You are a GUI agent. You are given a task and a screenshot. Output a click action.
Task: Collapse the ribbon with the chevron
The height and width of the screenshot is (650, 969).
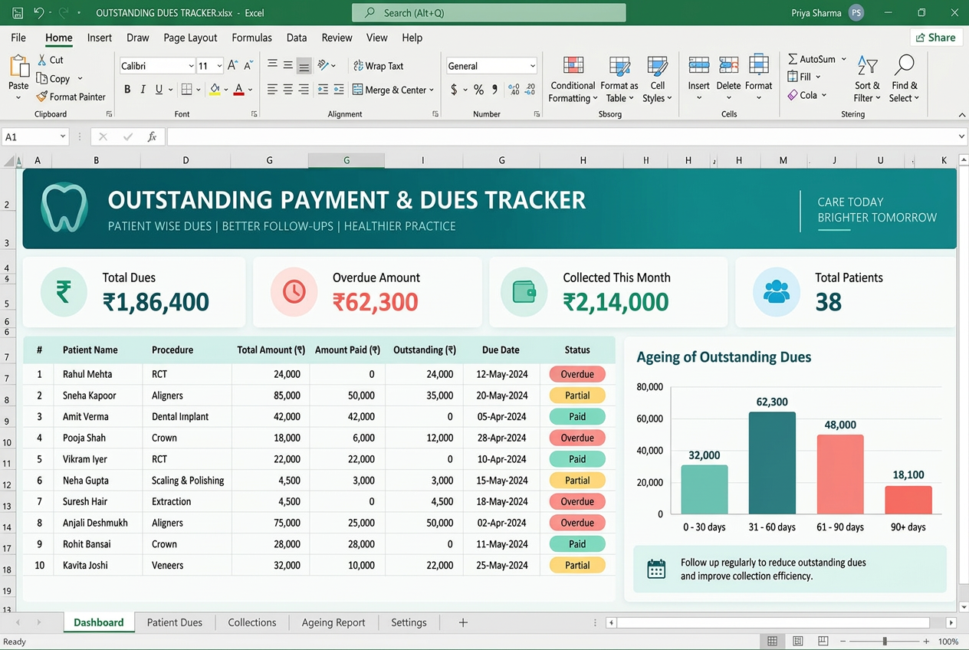[962, 114]
